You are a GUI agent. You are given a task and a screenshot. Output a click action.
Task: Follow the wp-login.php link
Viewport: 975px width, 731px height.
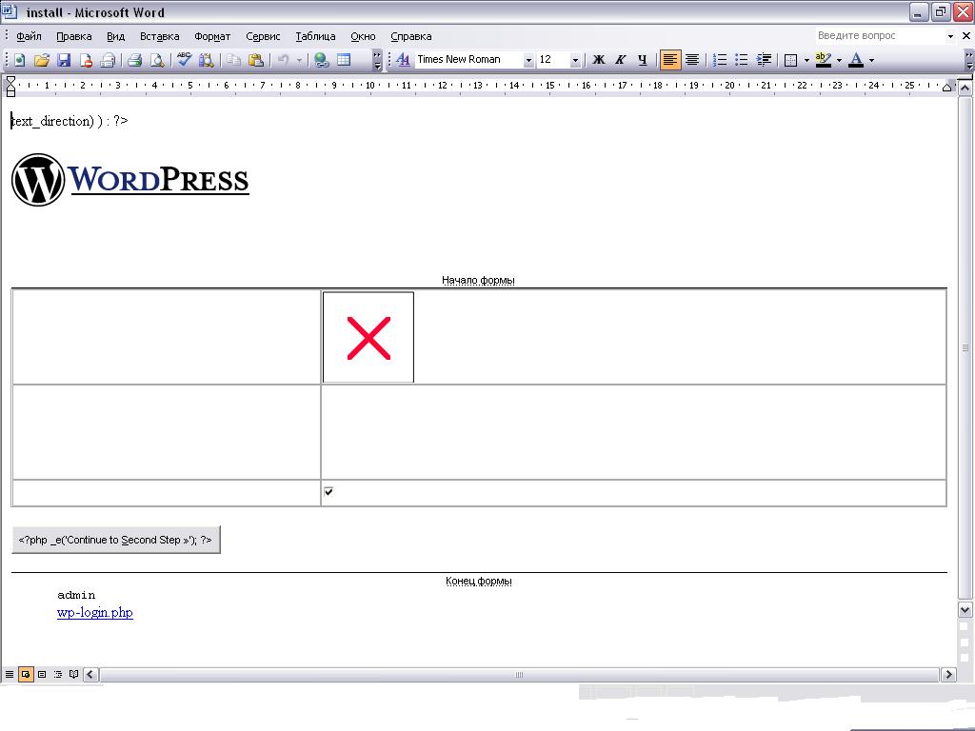[95, 613]
